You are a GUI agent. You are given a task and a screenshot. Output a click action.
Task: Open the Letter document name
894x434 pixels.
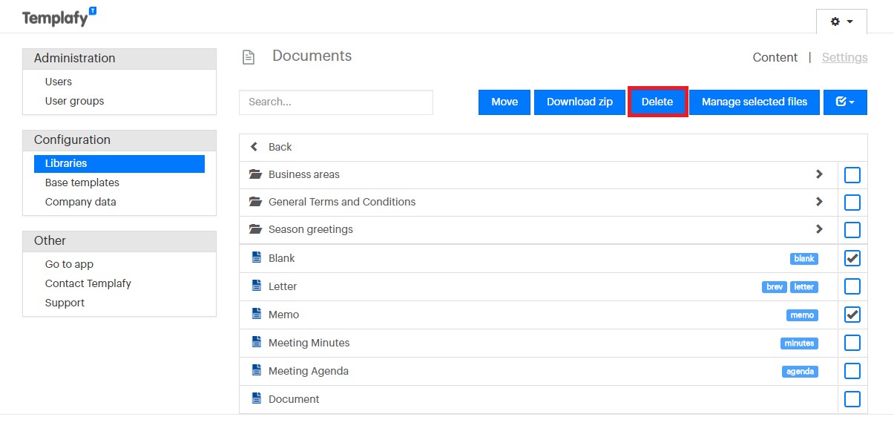click(x=283, y=286)
